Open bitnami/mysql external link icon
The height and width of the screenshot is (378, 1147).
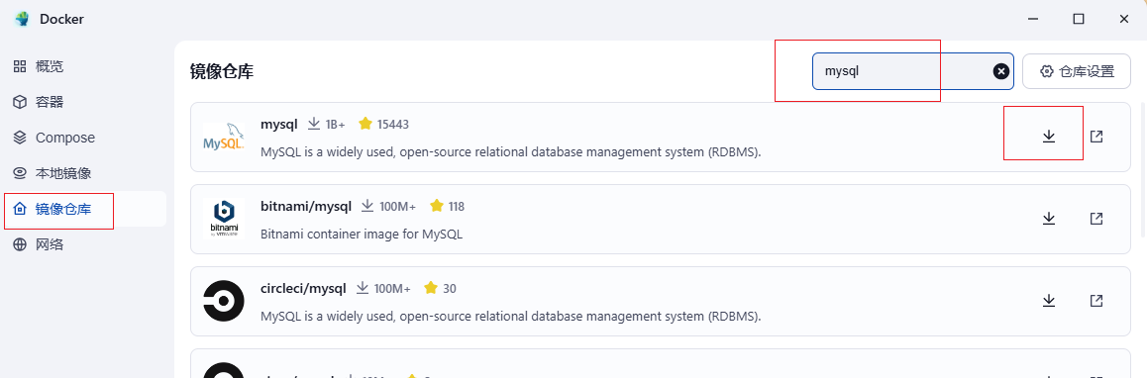[1095, 218]
